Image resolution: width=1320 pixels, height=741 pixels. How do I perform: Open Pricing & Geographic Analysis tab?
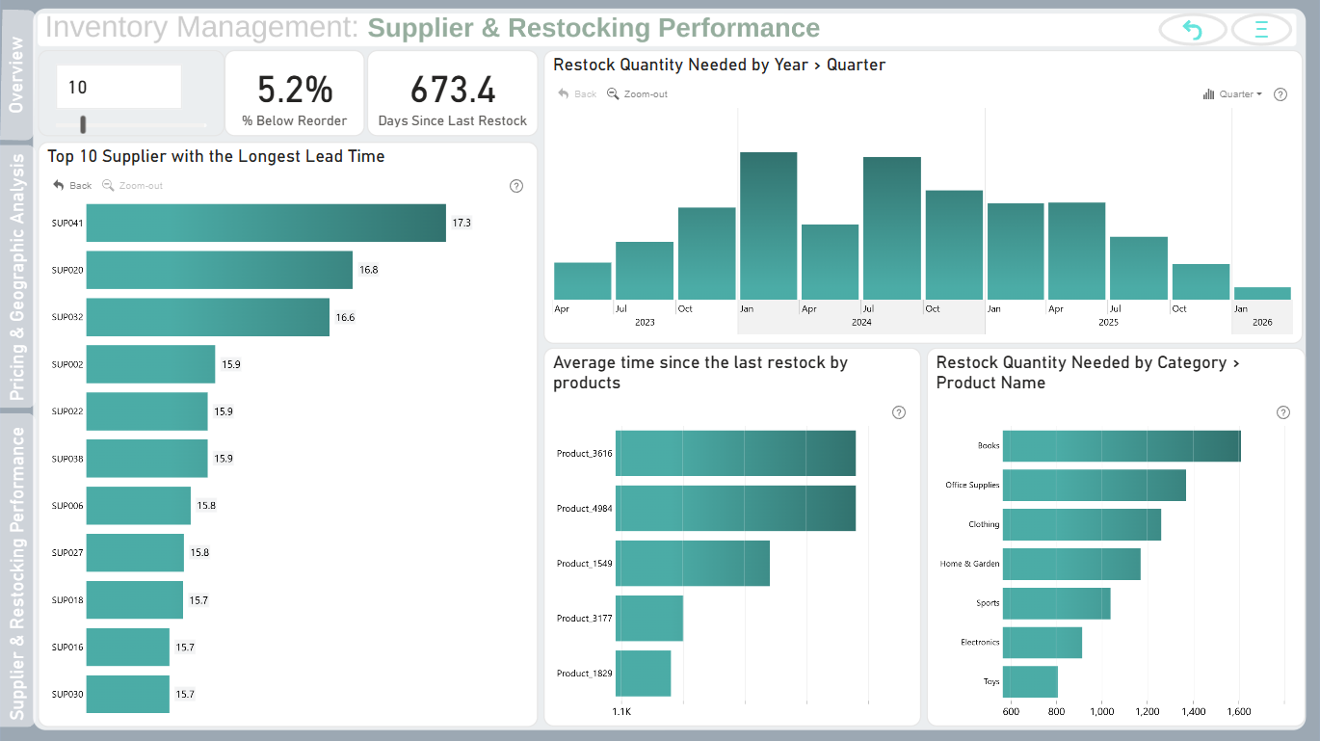point(17,278)
